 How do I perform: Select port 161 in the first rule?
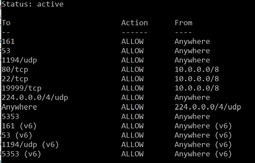tap(8, 41)
